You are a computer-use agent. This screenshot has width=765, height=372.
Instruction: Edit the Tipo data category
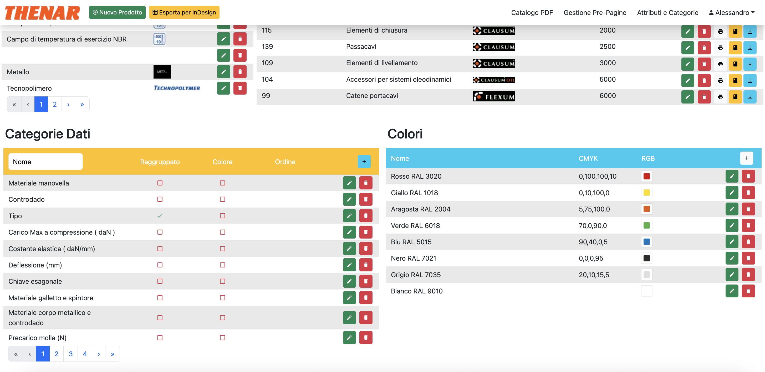[x=349, y=215]
